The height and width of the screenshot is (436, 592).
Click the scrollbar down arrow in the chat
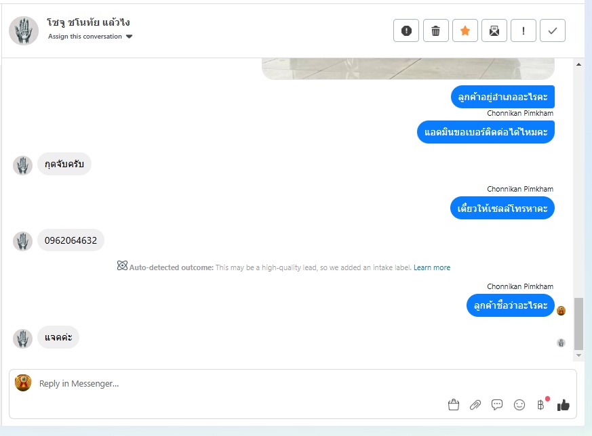pyautogui.click(x=578, y=355)
